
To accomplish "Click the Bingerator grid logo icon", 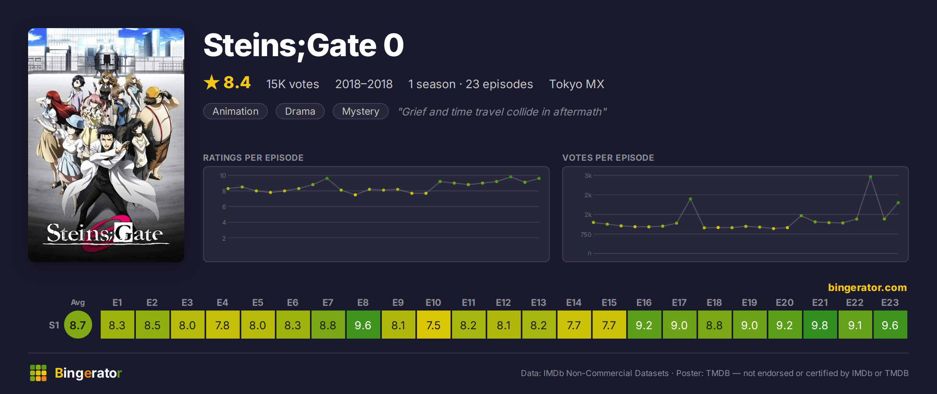I will coord(38,373).
